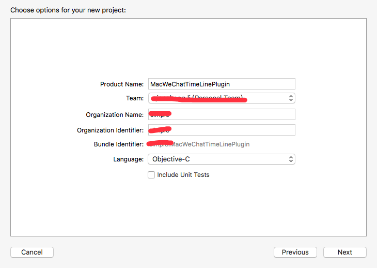The width and height of the screenshot is (377, 268).
Task: Click the 'Team:' label
Action: pyautogui.click(x=135, y=98)
